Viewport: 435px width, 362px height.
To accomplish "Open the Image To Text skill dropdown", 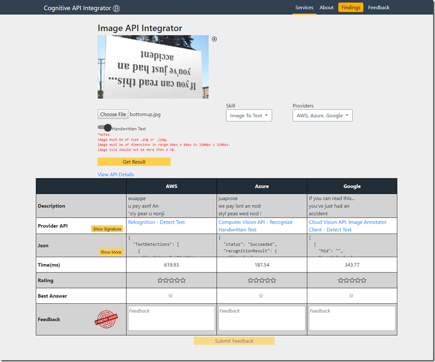I will [249, 115].
